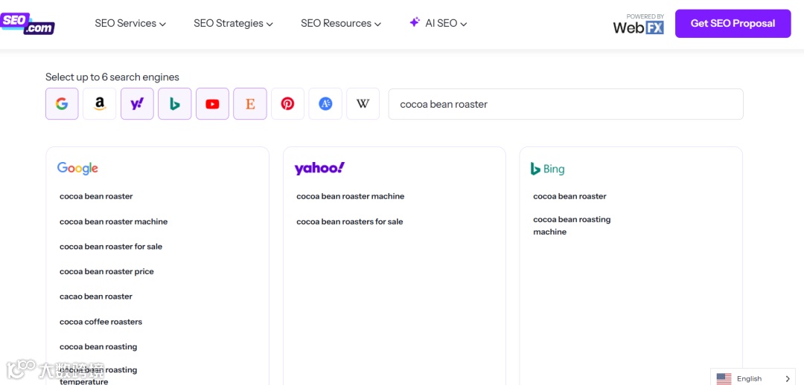Select the Pinterest search engine icon
Viewport: 804px width, 385px height.
click(x=287, y=104)
